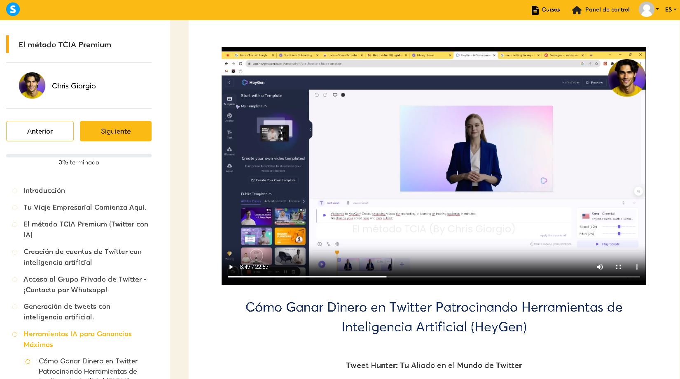Image resolution: width=680 pixels, height=379 pixels.
Task: Play the video with the play icon
Action: (x=231, y=267)
